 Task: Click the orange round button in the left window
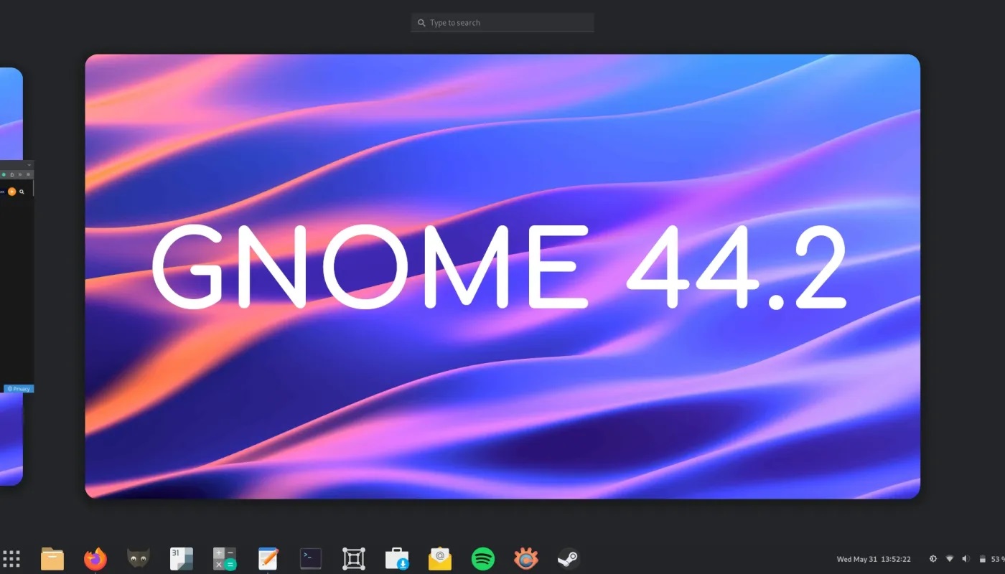pos(12,192)
